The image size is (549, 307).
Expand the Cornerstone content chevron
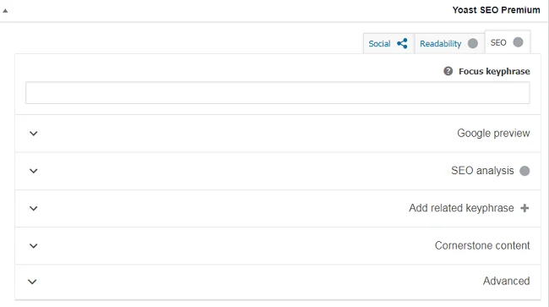[x=33, y=246]
